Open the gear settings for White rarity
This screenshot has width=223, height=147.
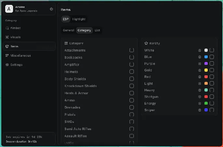tap(200, 50)
